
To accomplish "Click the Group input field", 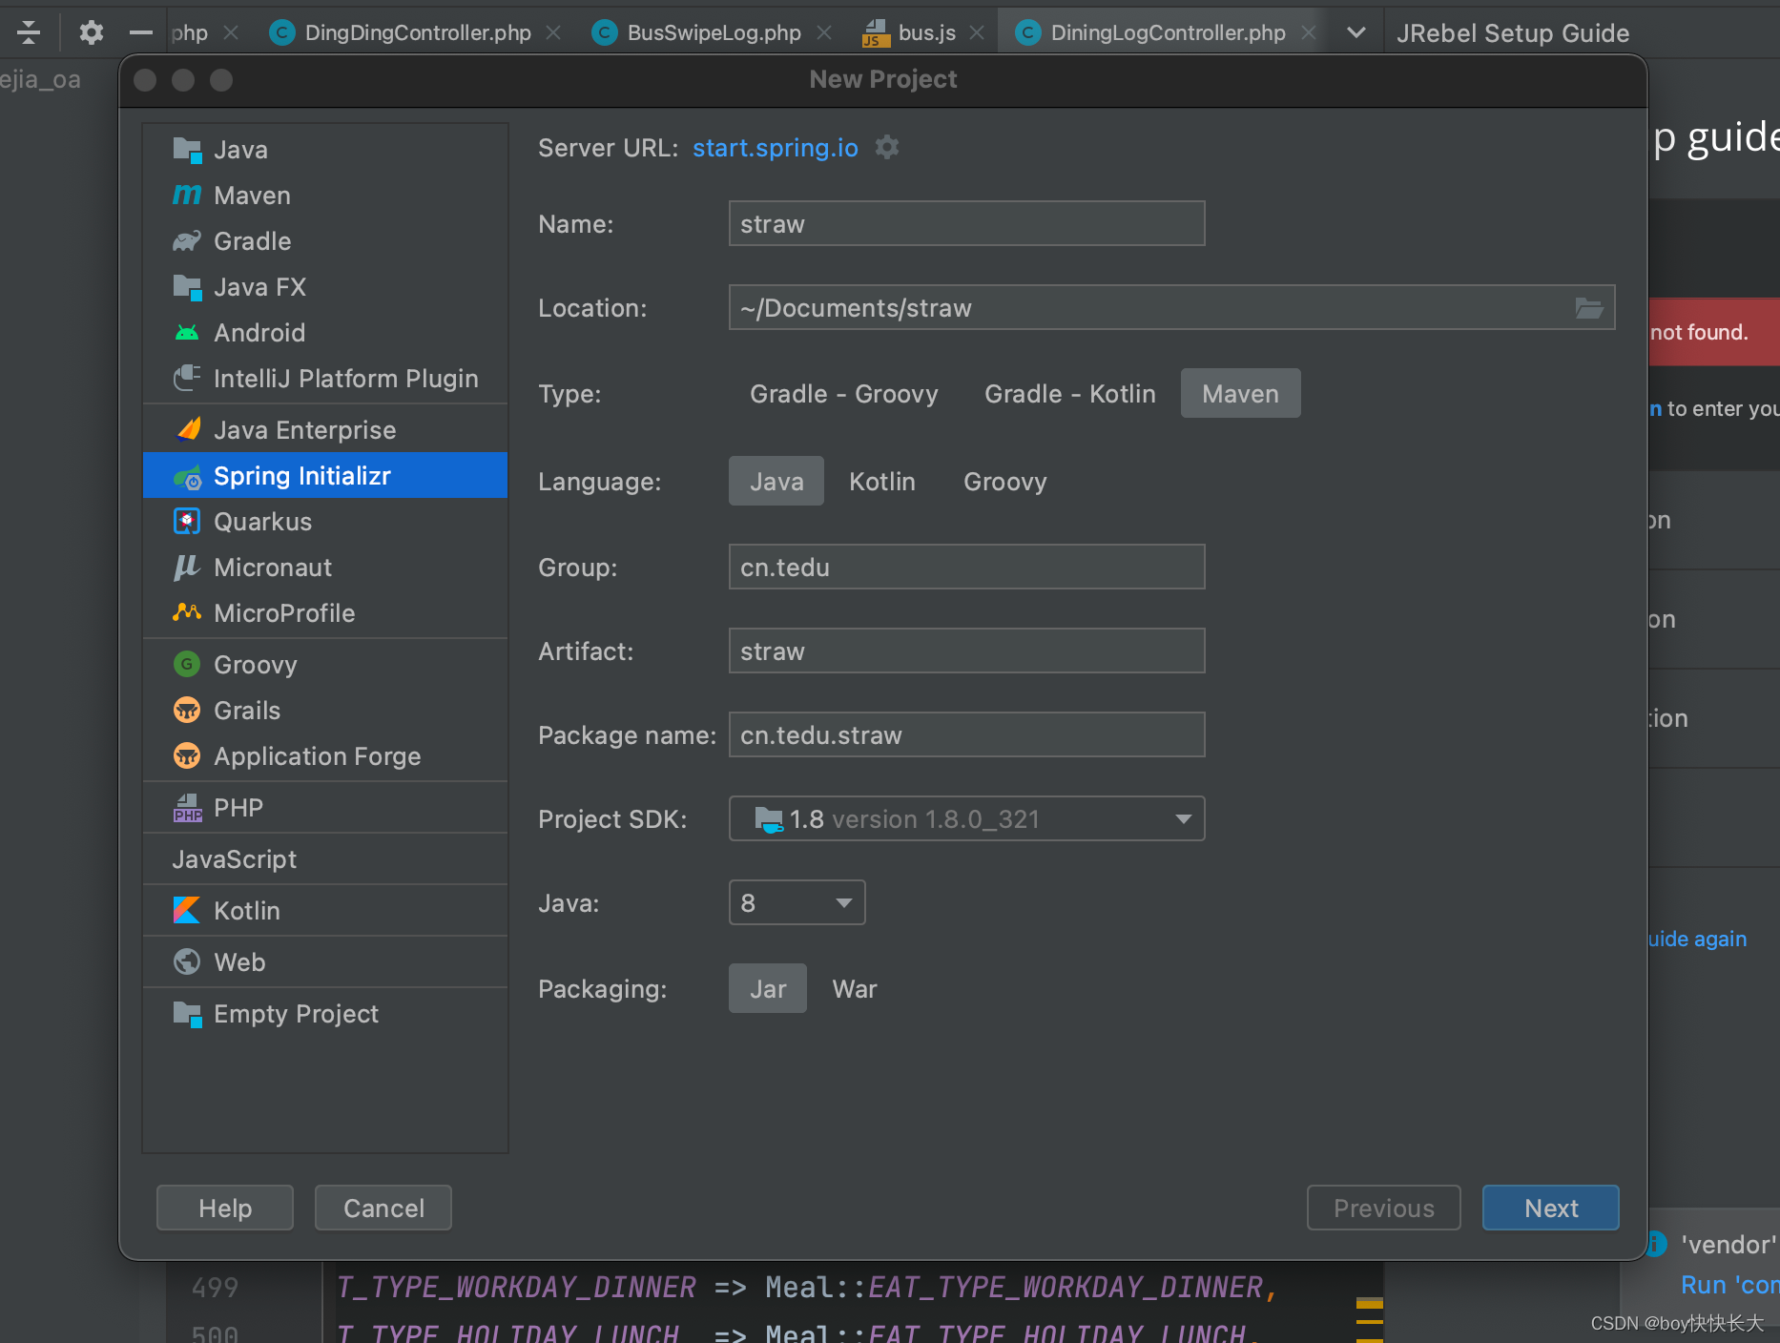I will [x=966, y=567].
